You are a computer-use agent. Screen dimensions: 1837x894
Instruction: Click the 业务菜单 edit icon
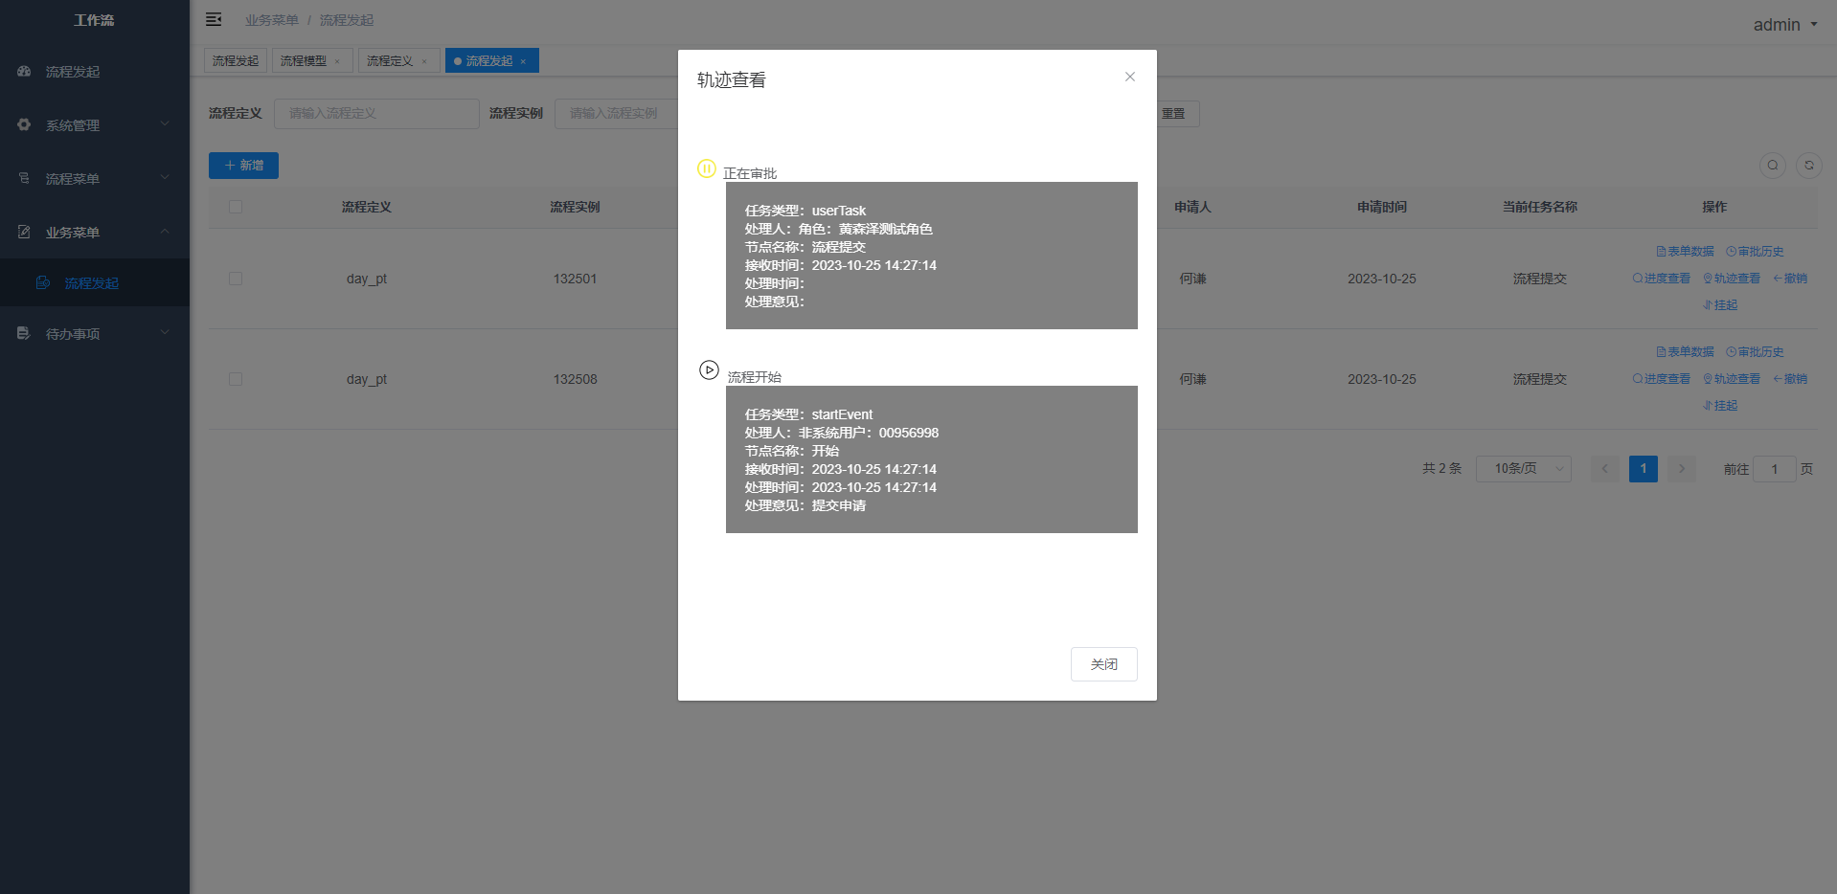coord(24,232)
